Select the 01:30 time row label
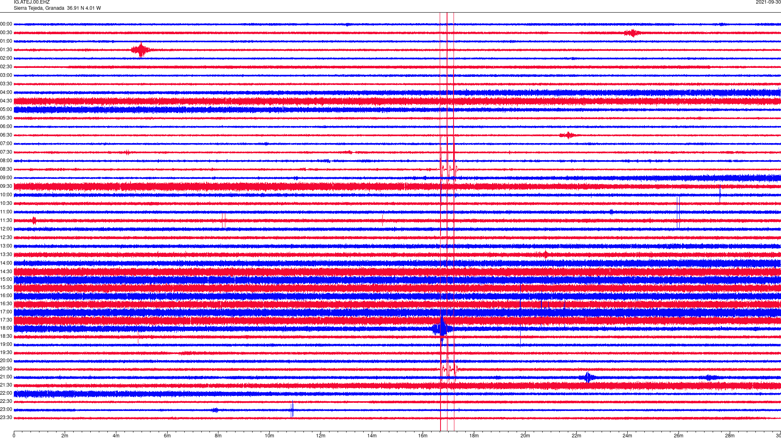Image resolution: width=781 pixels, height=439 pixels. point(6,50)
